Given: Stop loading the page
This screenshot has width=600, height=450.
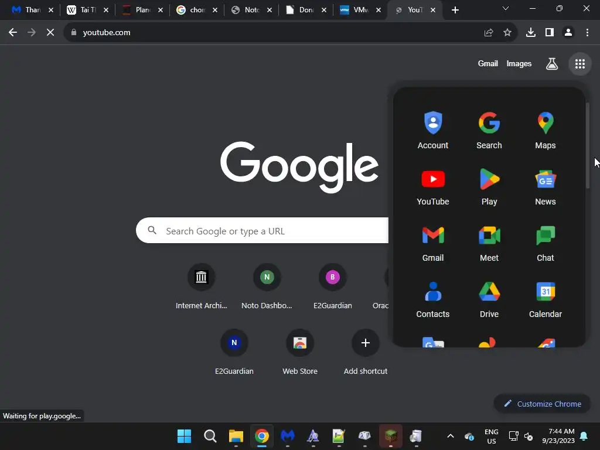Looking at the screenshot, I should point(50,33).
